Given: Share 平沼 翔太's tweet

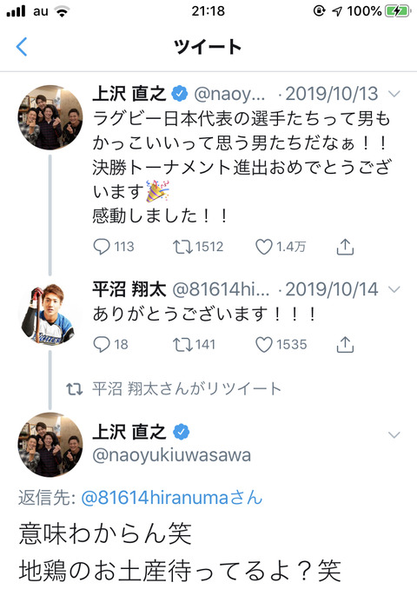Looking at the screenshot, I should pyautogui.click(x=345, y=344).
